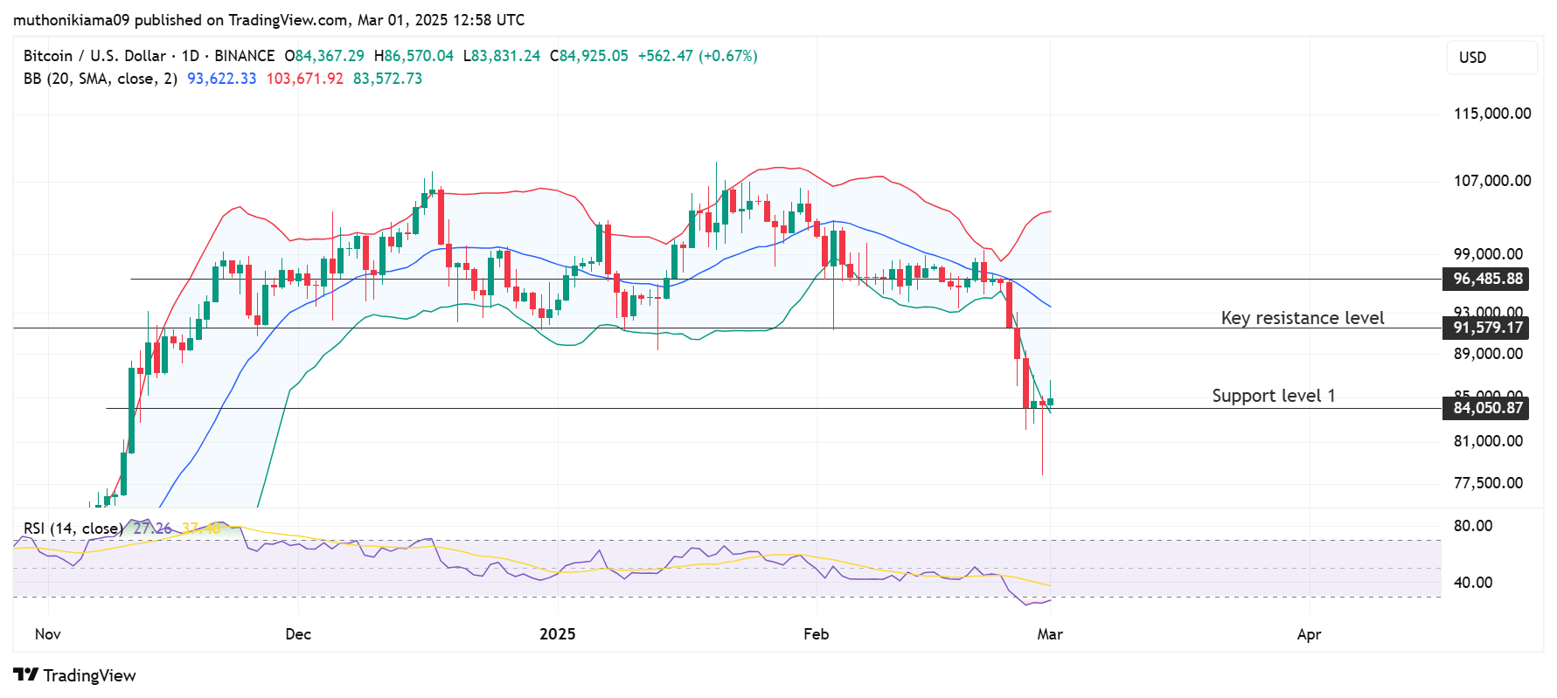Click the 84,050.87 support price label
Viewport: 1557px width, 698px height.
(x=1487, y=408)
